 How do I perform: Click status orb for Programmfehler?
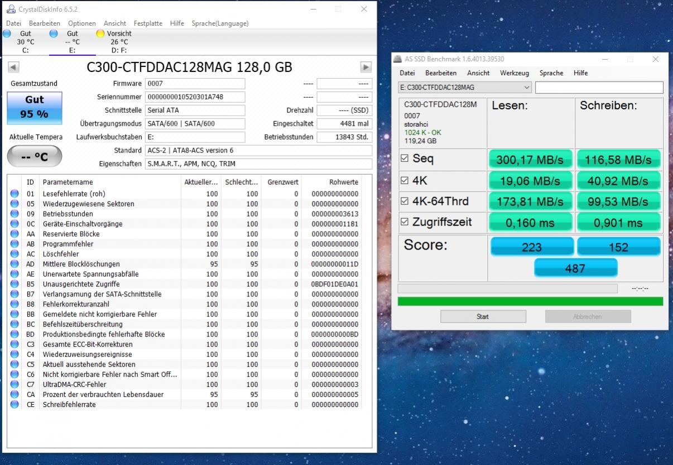click(15, 244)
